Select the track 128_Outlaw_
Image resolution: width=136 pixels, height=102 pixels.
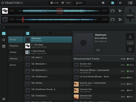tap(48, 84)
